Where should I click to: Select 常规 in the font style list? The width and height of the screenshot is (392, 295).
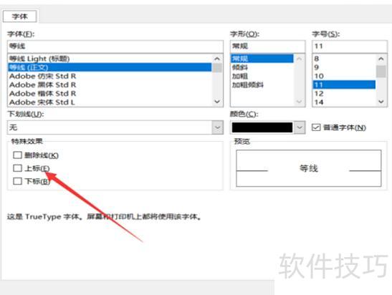pyautogui.click(x=262, y=59)
